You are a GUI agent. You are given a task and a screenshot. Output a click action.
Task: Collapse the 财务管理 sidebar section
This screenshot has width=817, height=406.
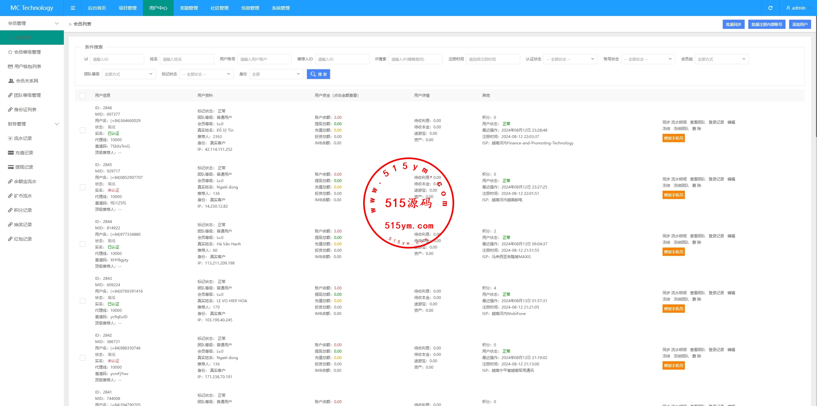pyautogui.click(x=32, y=124)
